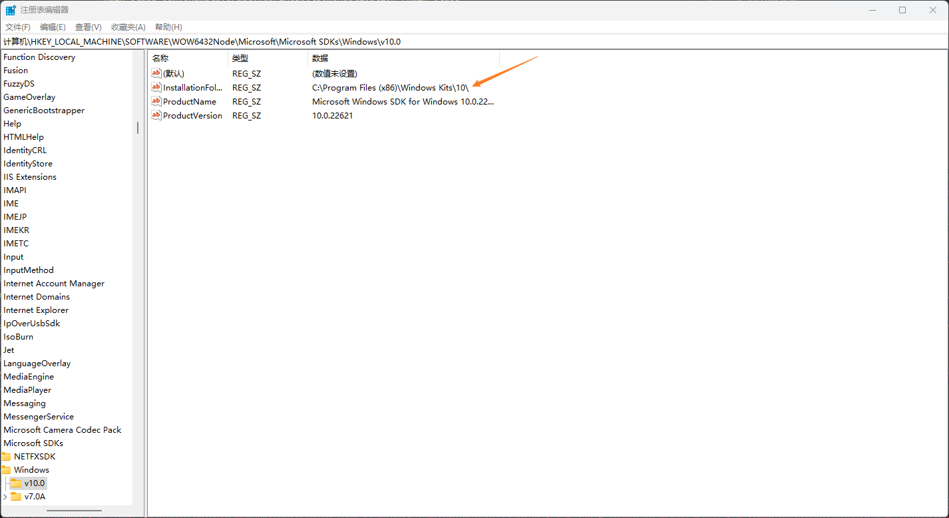The height and width of the screenshot is (518, 949).
Task: Click the v7.0A folder icon
Action: [x=16, y=497]
